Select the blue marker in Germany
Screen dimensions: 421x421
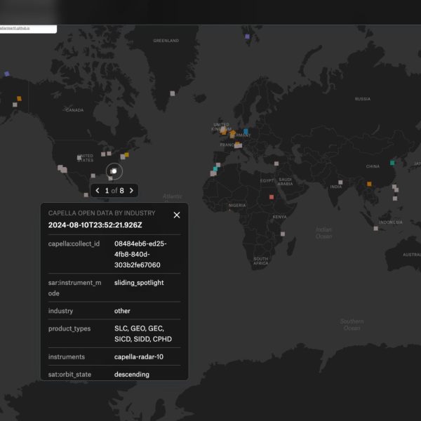pos(246,131)
